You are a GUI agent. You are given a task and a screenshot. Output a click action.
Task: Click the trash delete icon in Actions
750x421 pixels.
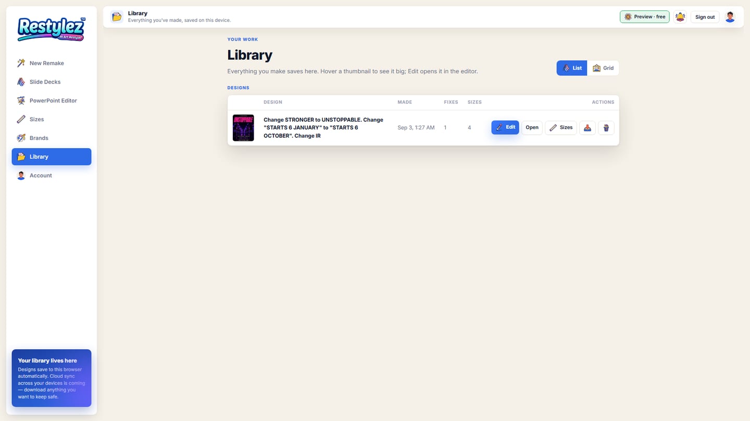pos(606,127)
